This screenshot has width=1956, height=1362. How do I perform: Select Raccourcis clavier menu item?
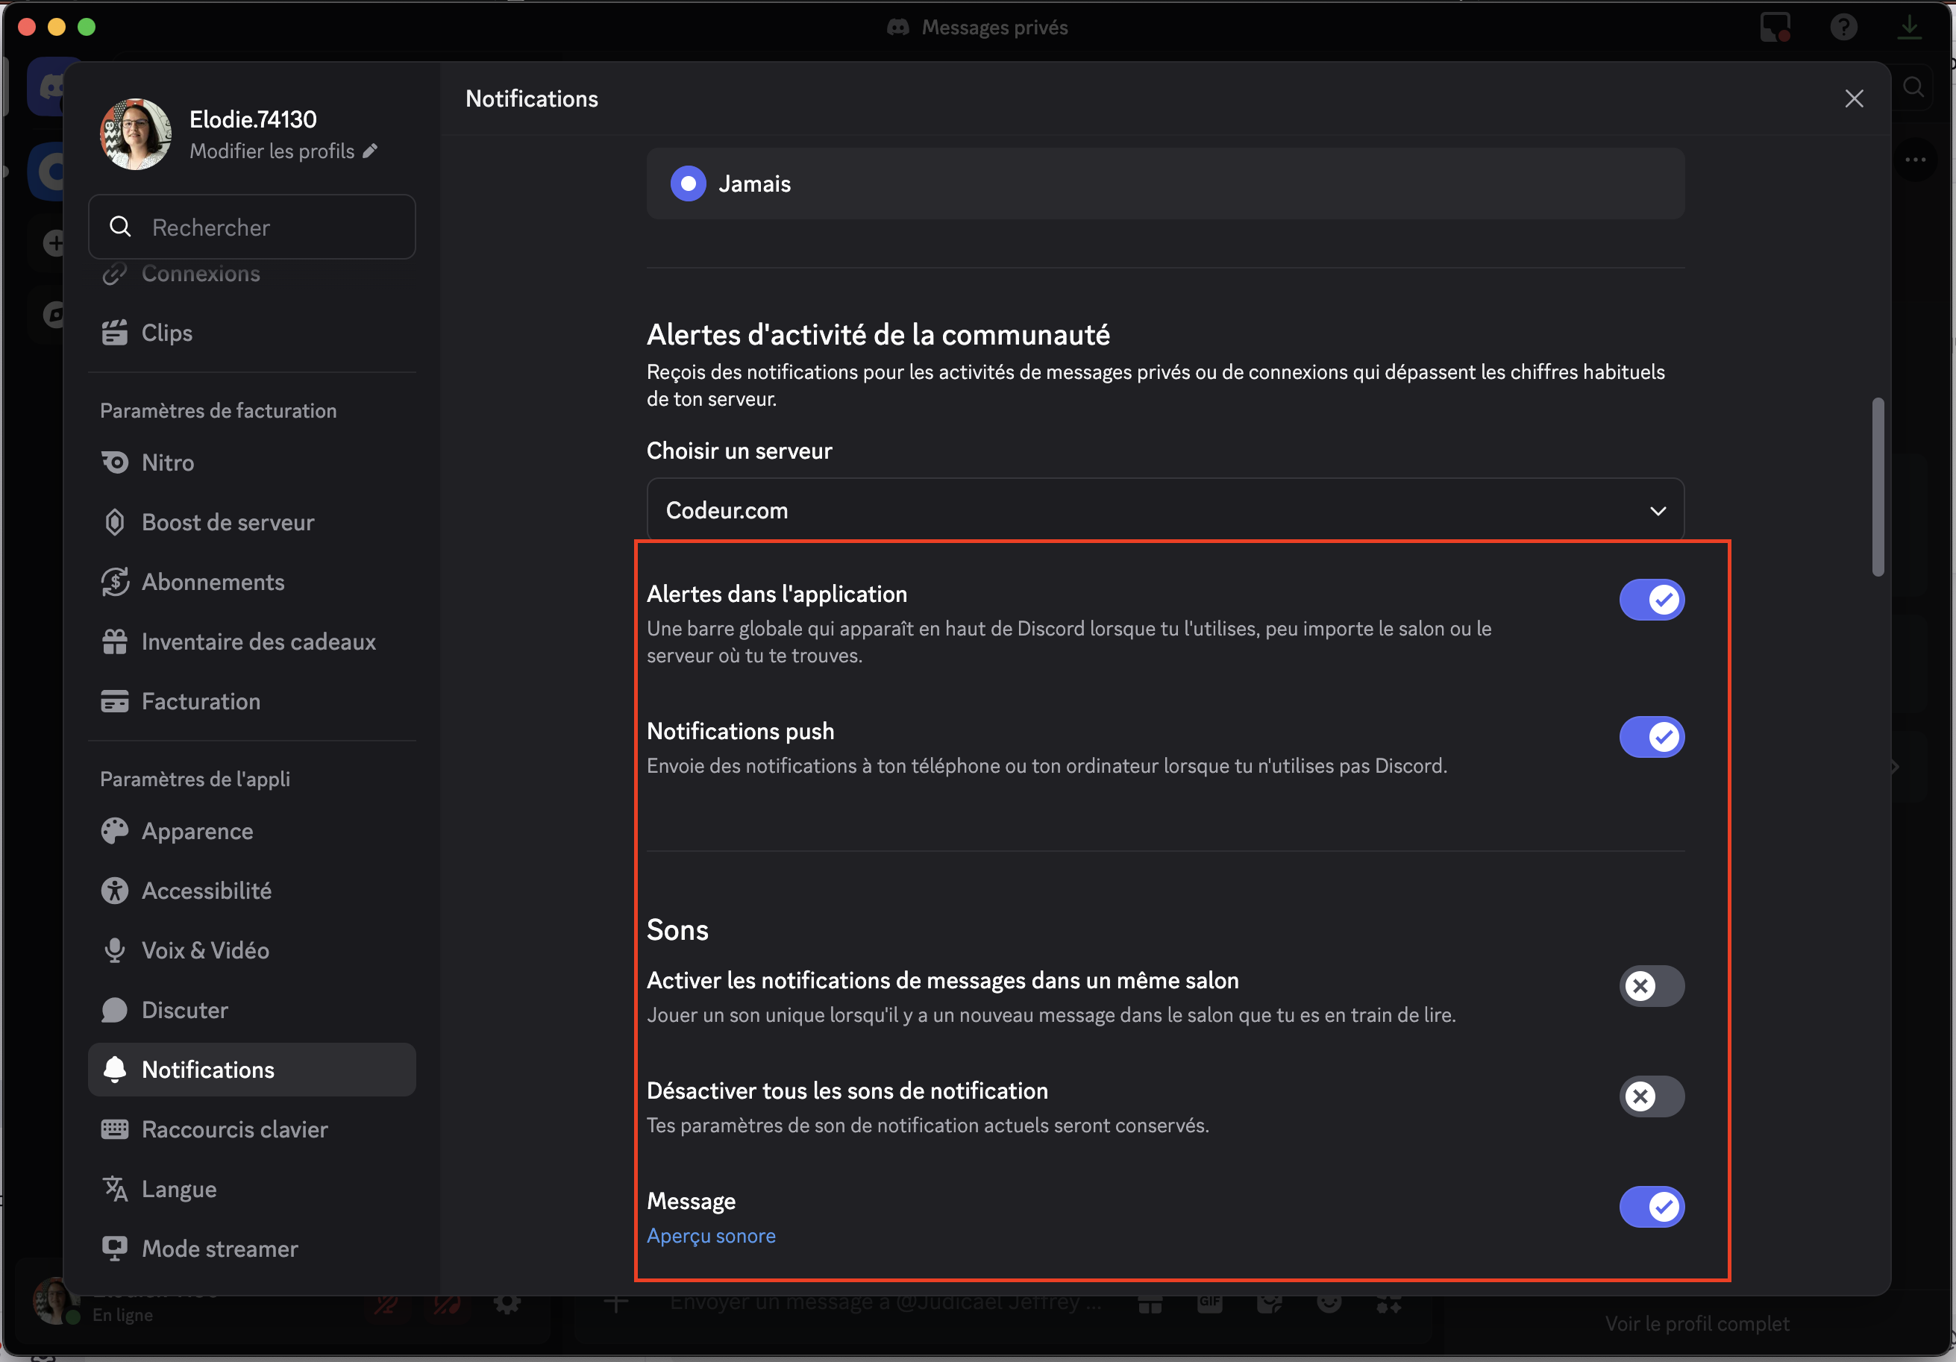pyautogui.click(x=234, y=1129)
